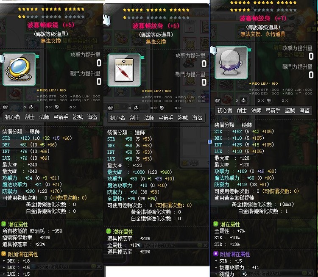This screenshot has width=318, height=277.
Task: Select 劍士 in the 波賽頓眼鏡 job row
Action: pyautogui.click(x=29, y=117)
